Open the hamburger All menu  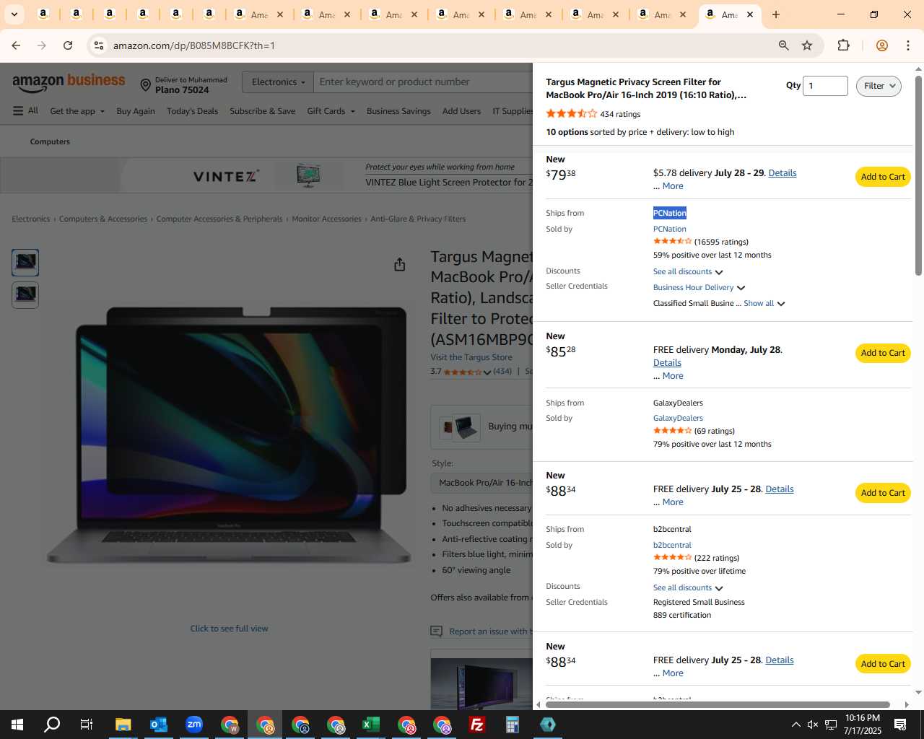click(25, 110)
